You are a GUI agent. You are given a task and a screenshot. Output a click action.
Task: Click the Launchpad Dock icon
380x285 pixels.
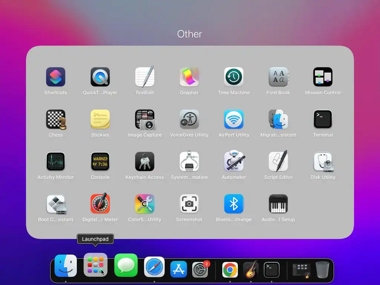95,265
